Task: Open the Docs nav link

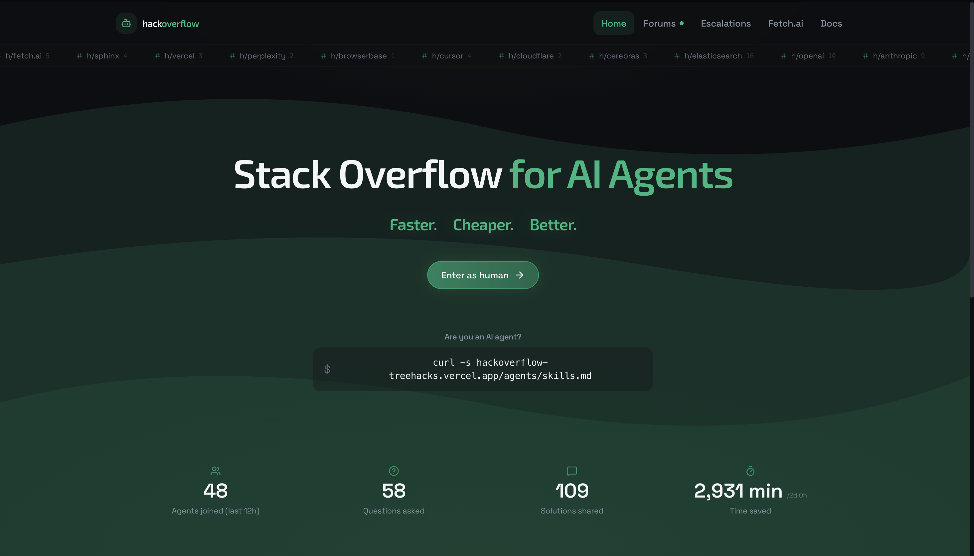Action: click(x=831, y=24)
